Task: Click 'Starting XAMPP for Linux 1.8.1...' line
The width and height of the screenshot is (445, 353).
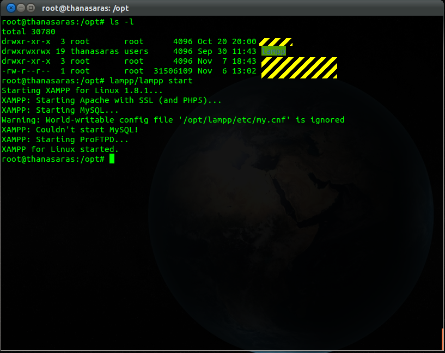Action: [82, 90]
